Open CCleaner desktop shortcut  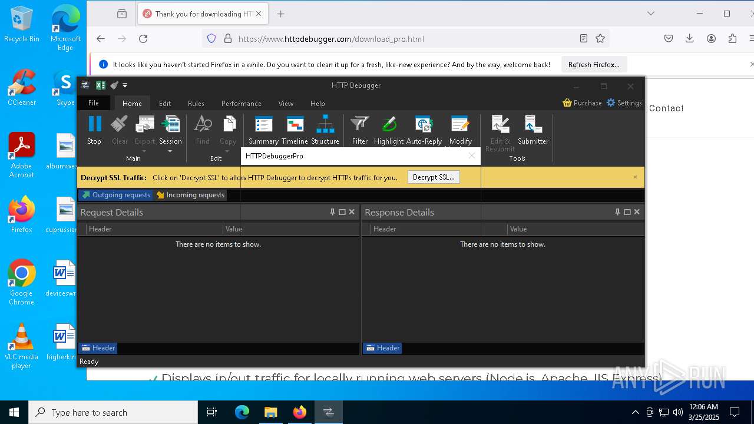click(22, 88)
